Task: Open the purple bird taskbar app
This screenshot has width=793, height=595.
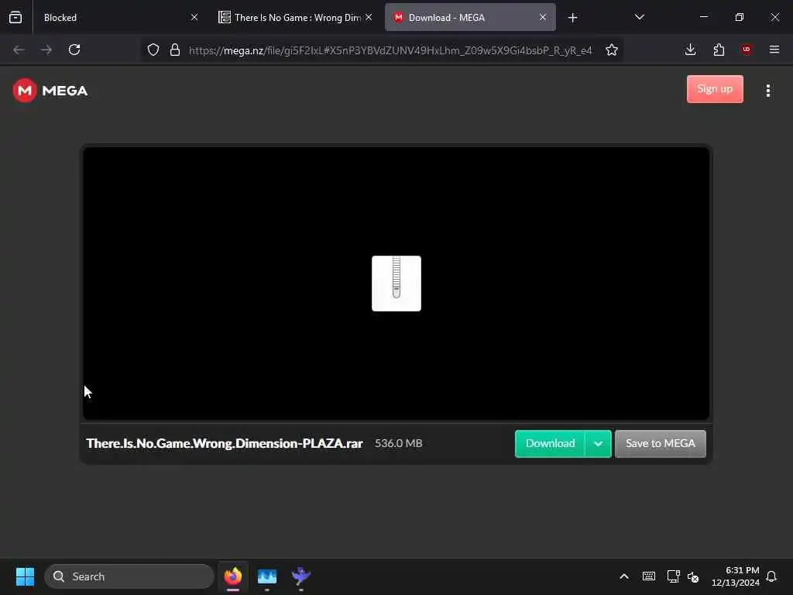Action: [x=301, y=576]
